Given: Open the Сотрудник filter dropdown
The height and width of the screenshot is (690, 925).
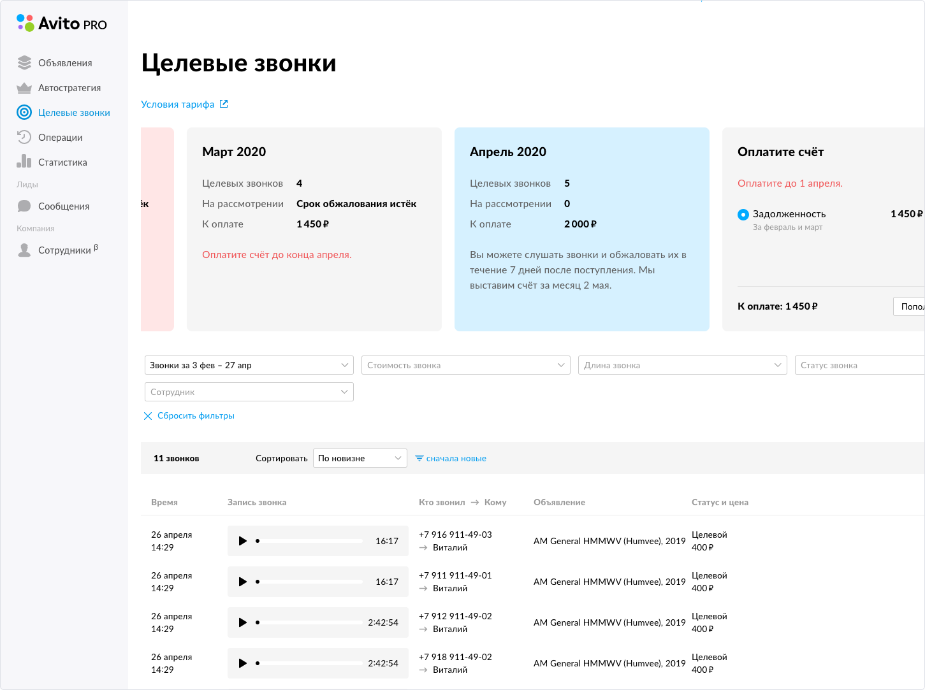Looking at the screenshot, I should (x=249, y=392).
